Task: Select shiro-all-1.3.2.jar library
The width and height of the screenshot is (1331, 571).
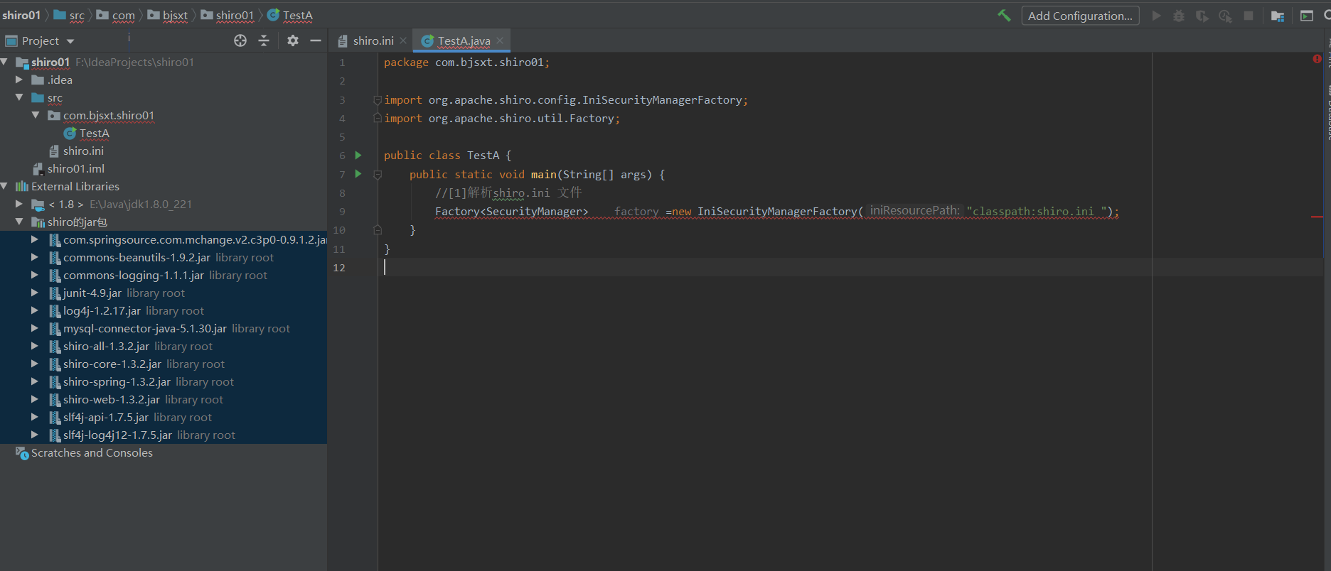Action: click(106, 347)
